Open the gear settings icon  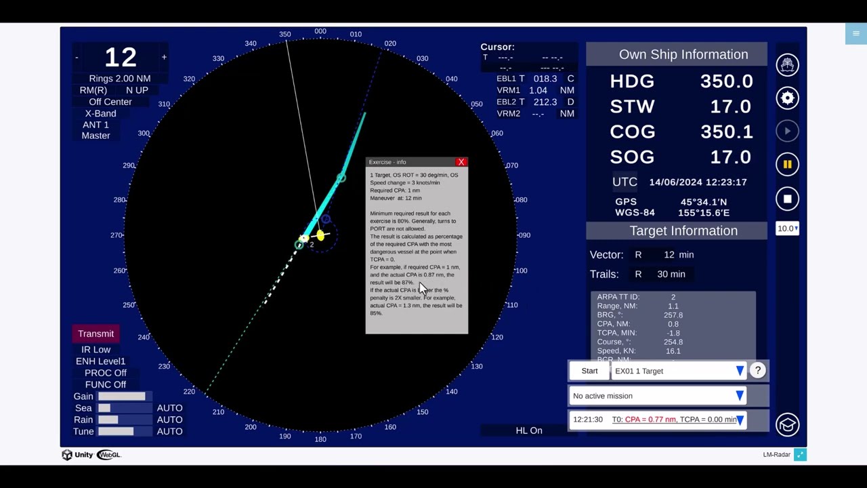coord(787,98)
